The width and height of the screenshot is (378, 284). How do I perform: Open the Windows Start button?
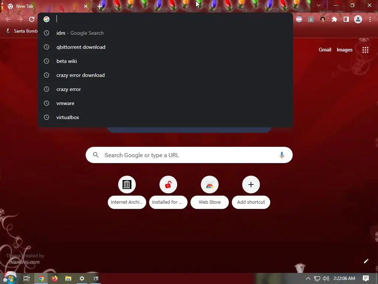point(10,278)
